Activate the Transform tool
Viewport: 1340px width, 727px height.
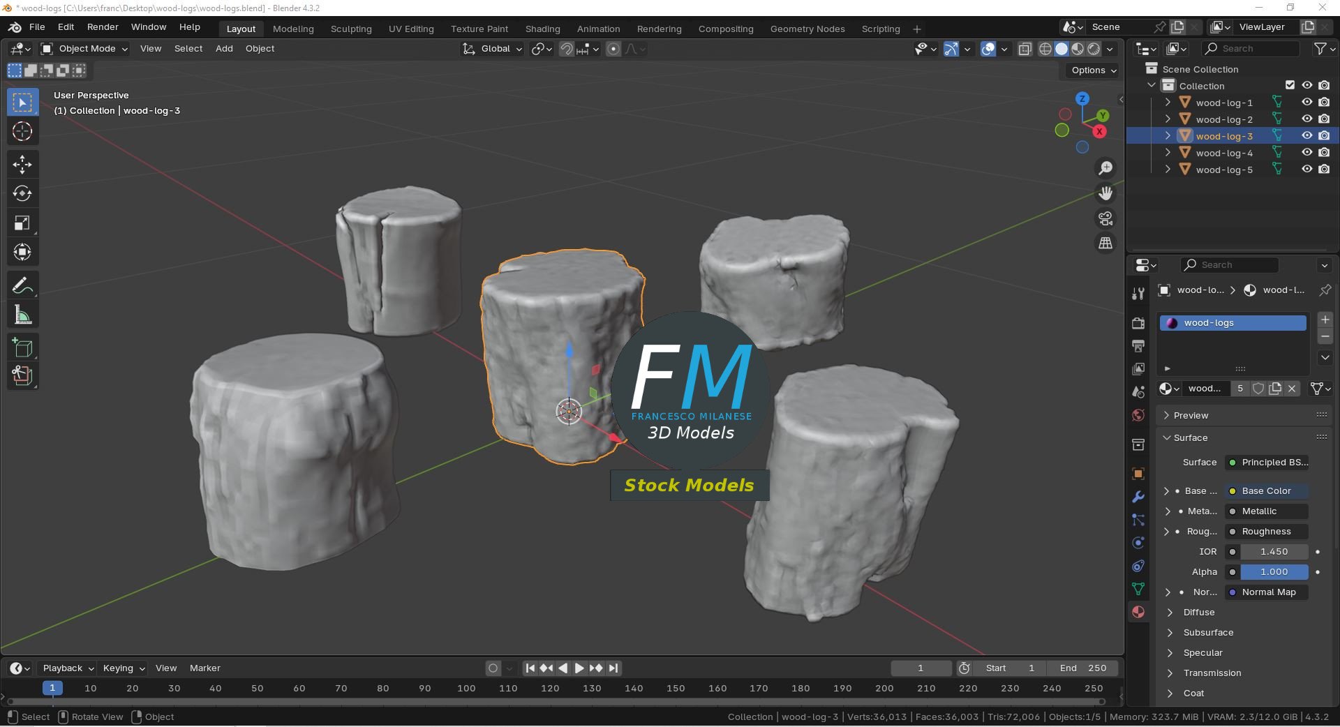point(22,252)
